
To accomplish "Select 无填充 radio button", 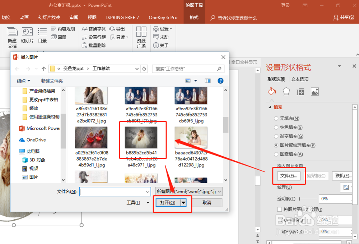I will point(276,118).
